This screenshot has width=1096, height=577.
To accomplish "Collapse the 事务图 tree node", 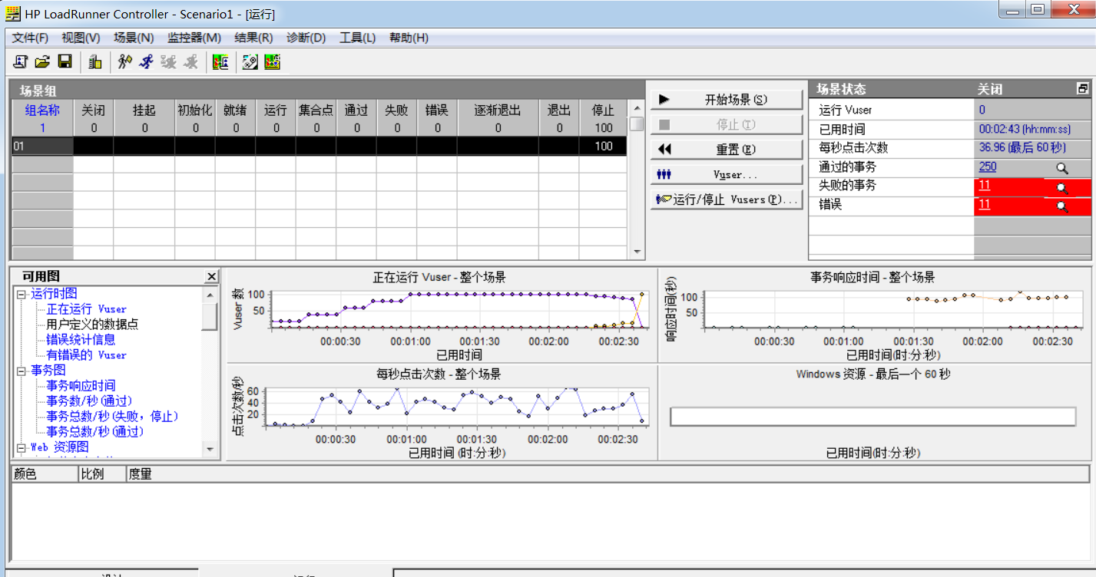I will coord(21,371).
